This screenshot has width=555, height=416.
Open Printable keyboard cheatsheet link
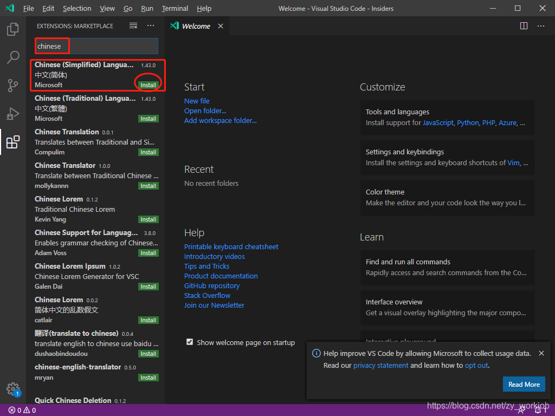(231, 246)
